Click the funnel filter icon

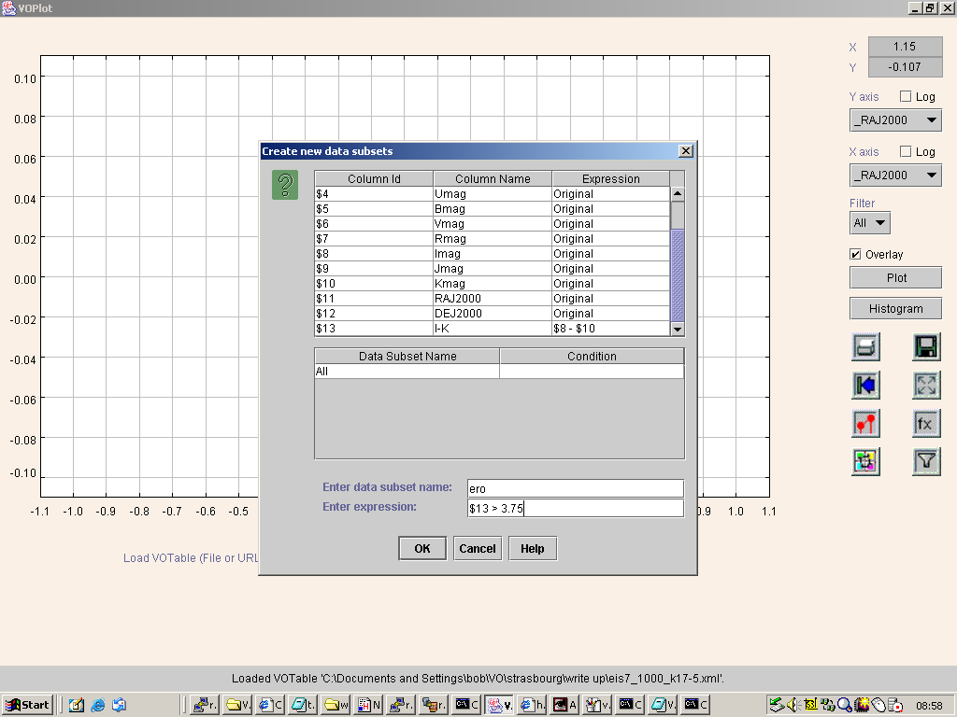click(x=926, y=461)
